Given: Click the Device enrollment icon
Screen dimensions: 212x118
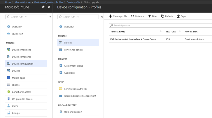Looking at the screenshot, I should [x=8, y=50].
